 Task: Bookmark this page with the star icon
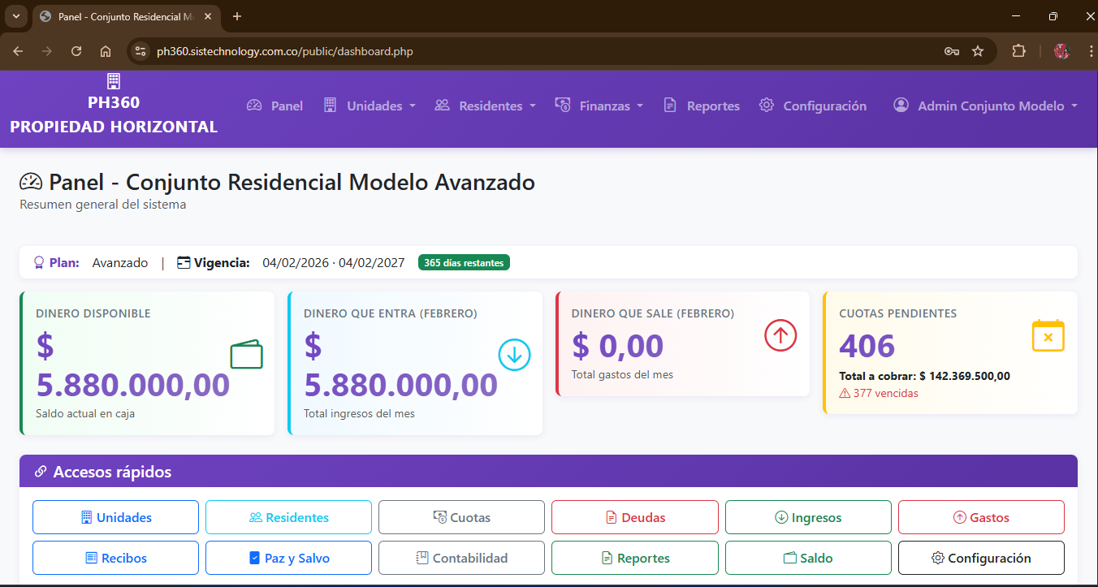click(x=978, y=51)
